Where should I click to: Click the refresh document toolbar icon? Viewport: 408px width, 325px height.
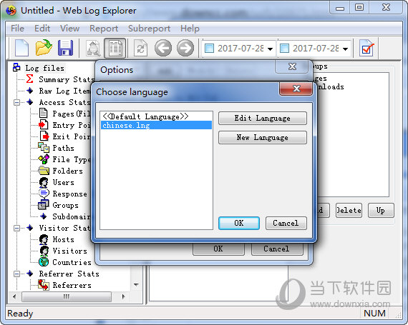140,48
